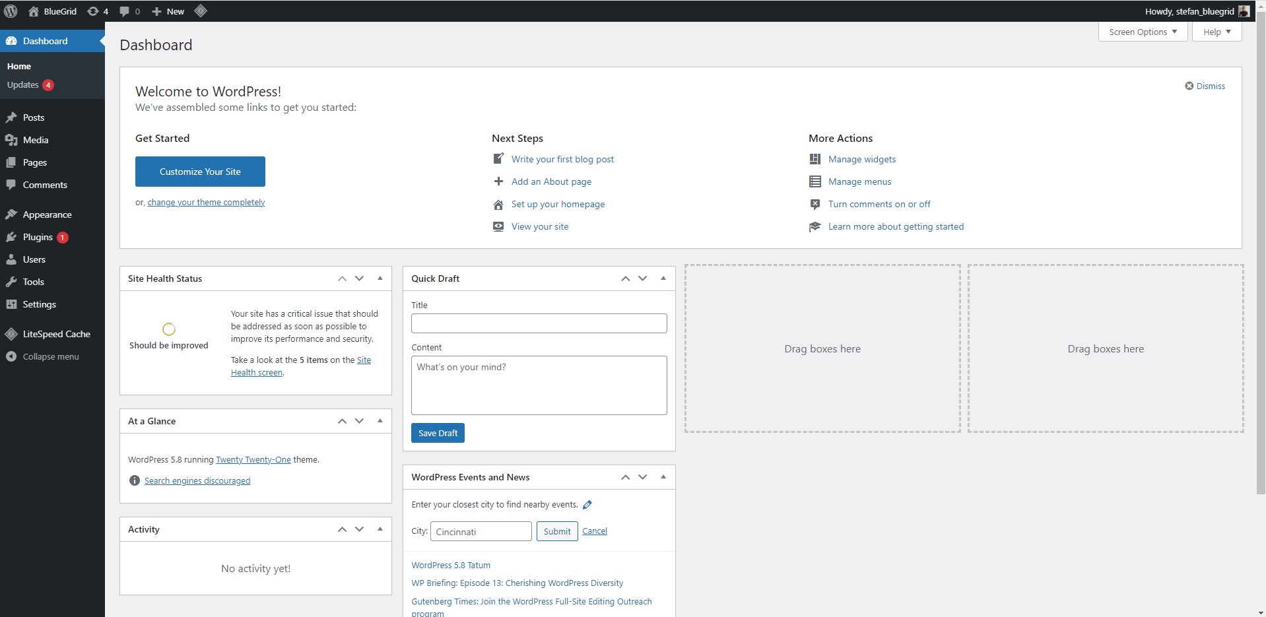Click the Users person icon

click(11, 259)
